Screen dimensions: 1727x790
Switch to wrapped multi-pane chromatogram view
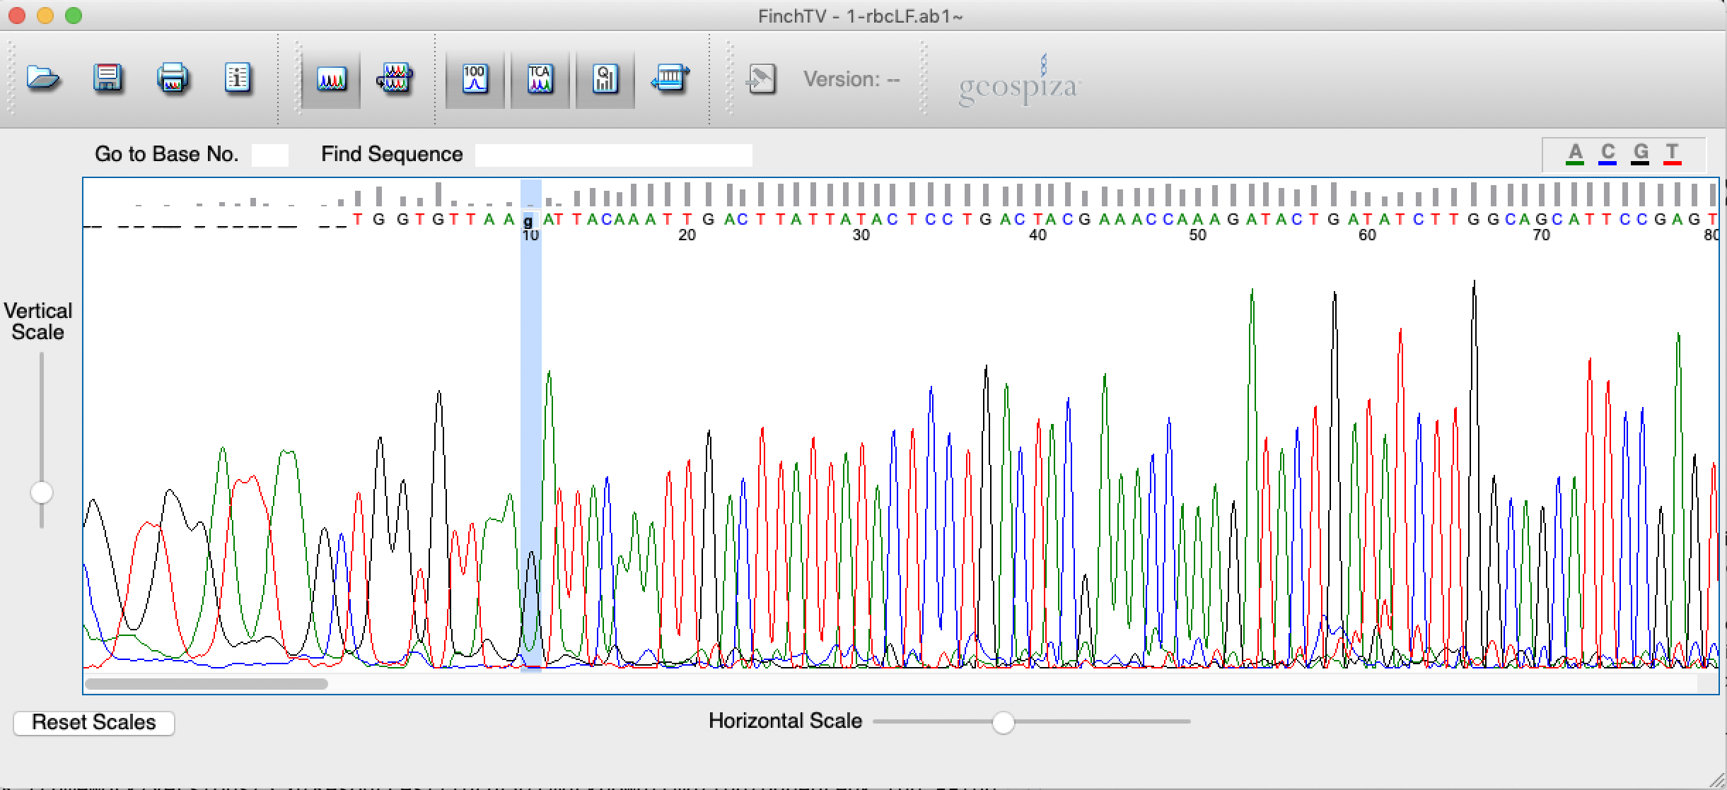click(395, 79)
